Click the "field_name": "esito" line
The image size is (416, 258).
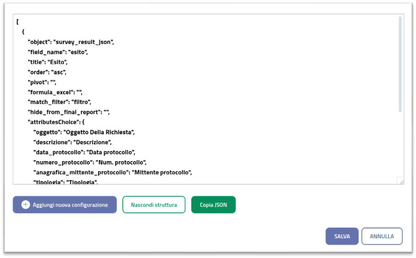(x=58, y=52)
